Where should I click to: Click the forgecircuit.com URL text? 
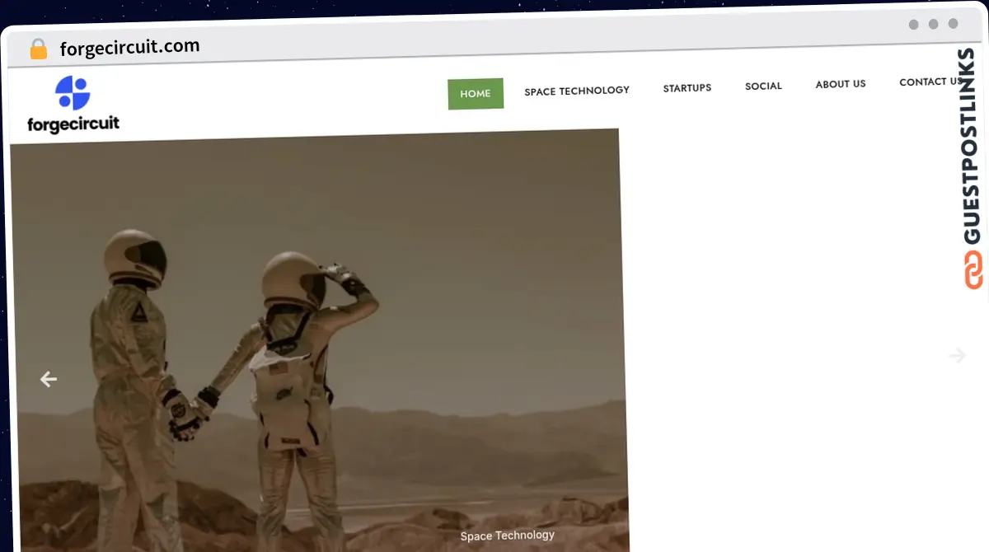pos(129,47)
